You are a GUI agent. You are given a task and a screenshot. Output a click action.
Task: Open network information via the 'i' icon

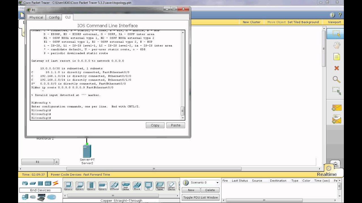pyautogui.click(x=332, y=15)
